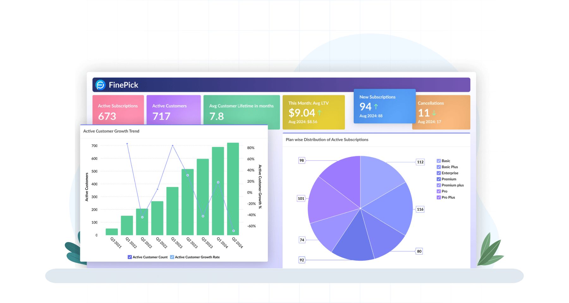Click the Q2 2023 bar
Viewport: 569px width, 303px height.
[x=187, y=202]
